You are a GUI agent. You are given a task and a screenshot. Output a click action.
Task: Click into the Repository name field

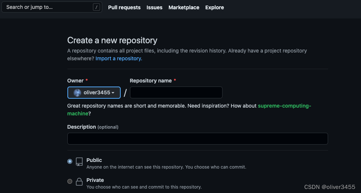[x=176, y=92]
